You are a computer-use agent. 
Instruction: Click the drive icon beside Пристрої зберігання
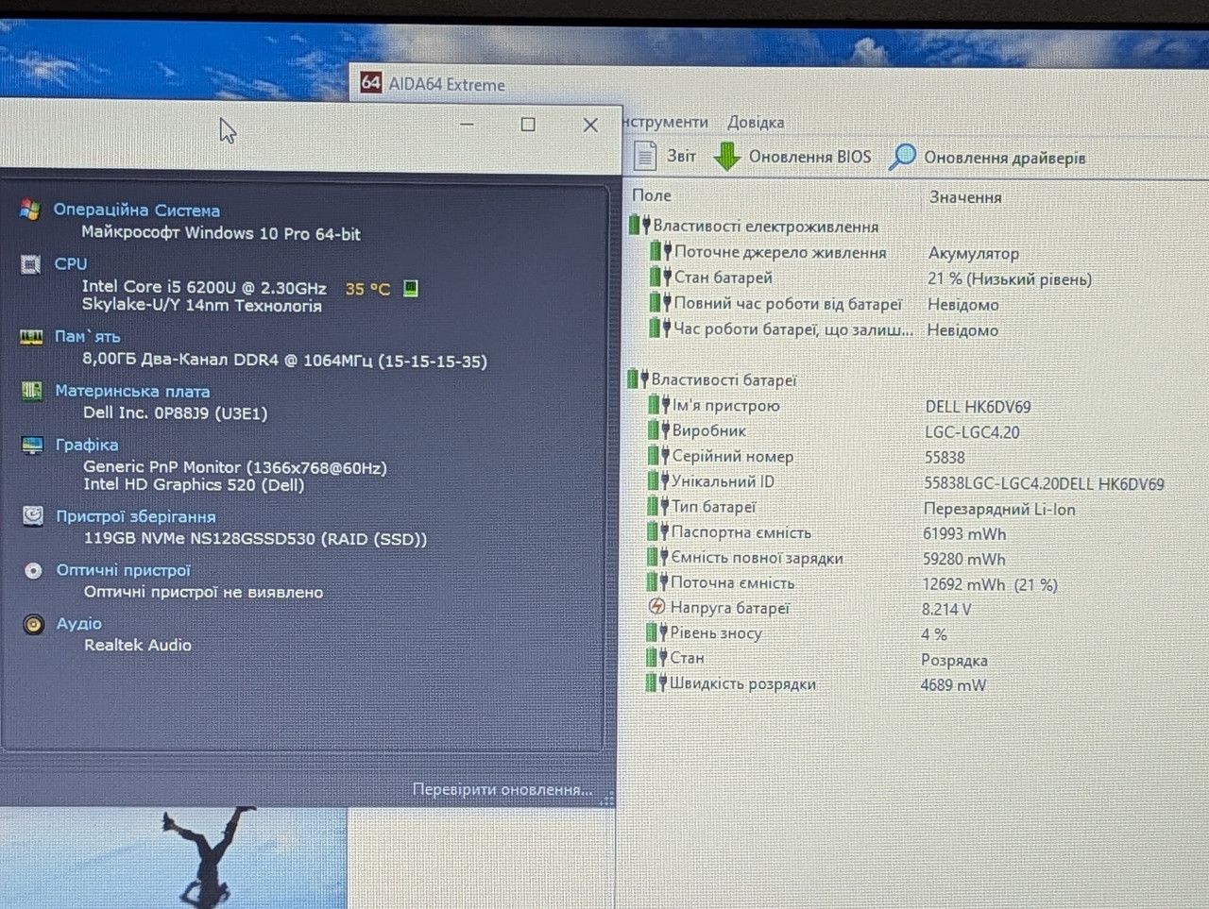(x=33, y=515)
